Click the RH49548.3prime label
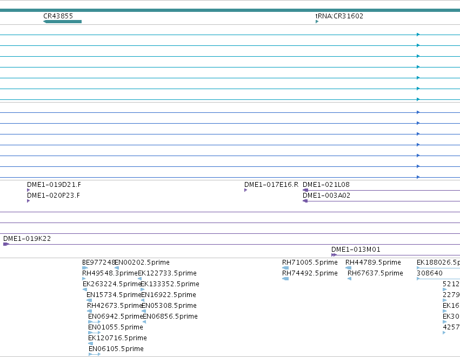 pos(110,273)
